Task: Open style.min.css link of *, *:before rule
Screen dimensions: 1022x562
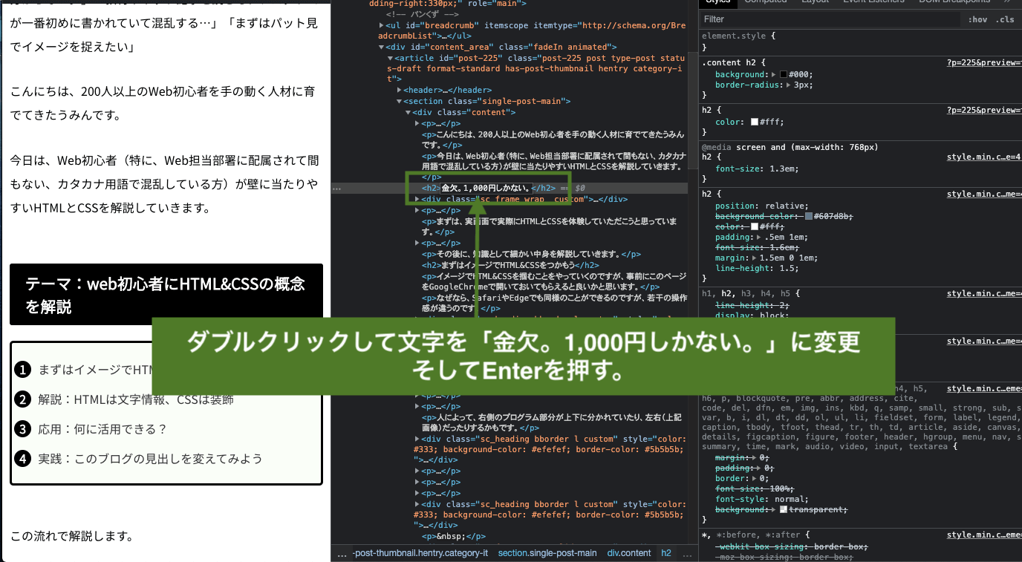Action: click(984, 535)
